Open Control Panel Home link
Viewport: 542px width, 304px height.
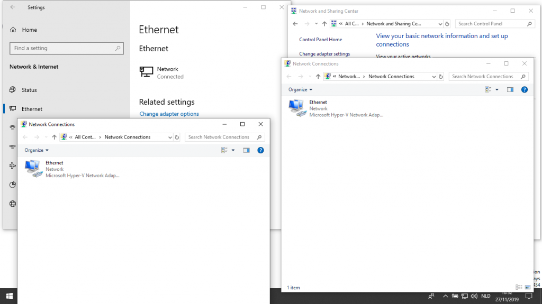[x=320, y=39]
